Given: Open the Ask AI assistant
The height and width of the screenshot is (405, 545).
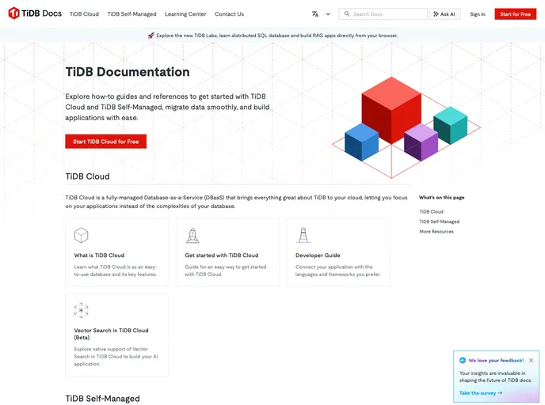Looking at the screenshot, I should click(444, 14).
